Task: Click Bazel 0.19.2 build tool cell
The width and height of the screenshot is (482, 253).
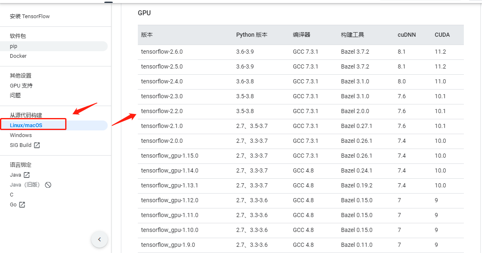Action: tap(357, 185)
